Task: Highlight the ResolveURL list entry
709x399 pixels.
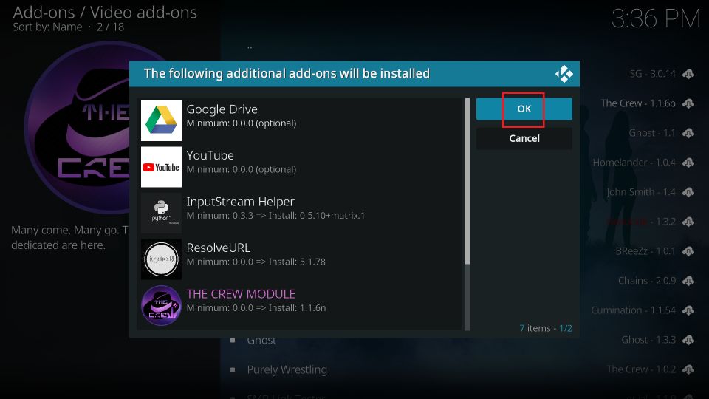Action: (x=301, y=259)
